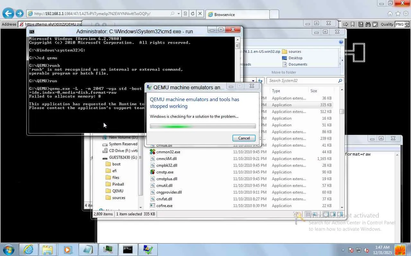Open Windows Explorer from the taskbar
411x256 pixels.
(x=48, y=249)
